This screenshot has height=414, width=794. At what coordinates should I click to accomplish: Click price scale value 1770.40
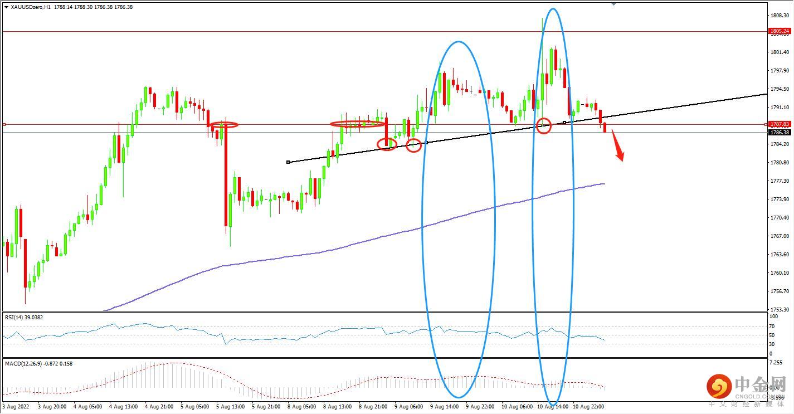(x=778, y=218)
